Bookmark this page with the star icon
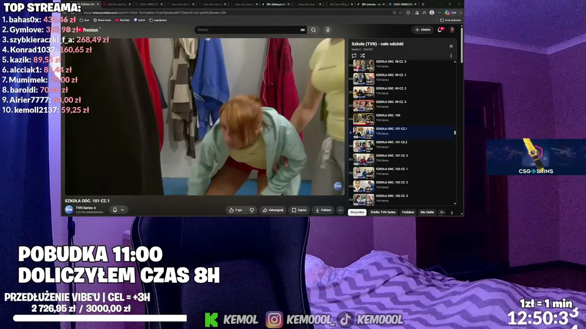The image size is (586, 329). [402, 13]
